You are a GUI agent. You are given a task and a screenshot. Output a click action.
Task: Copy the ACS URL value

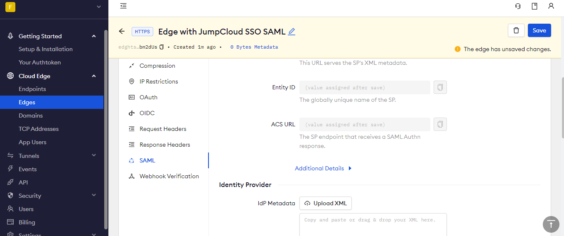click(x=440, y=124)
